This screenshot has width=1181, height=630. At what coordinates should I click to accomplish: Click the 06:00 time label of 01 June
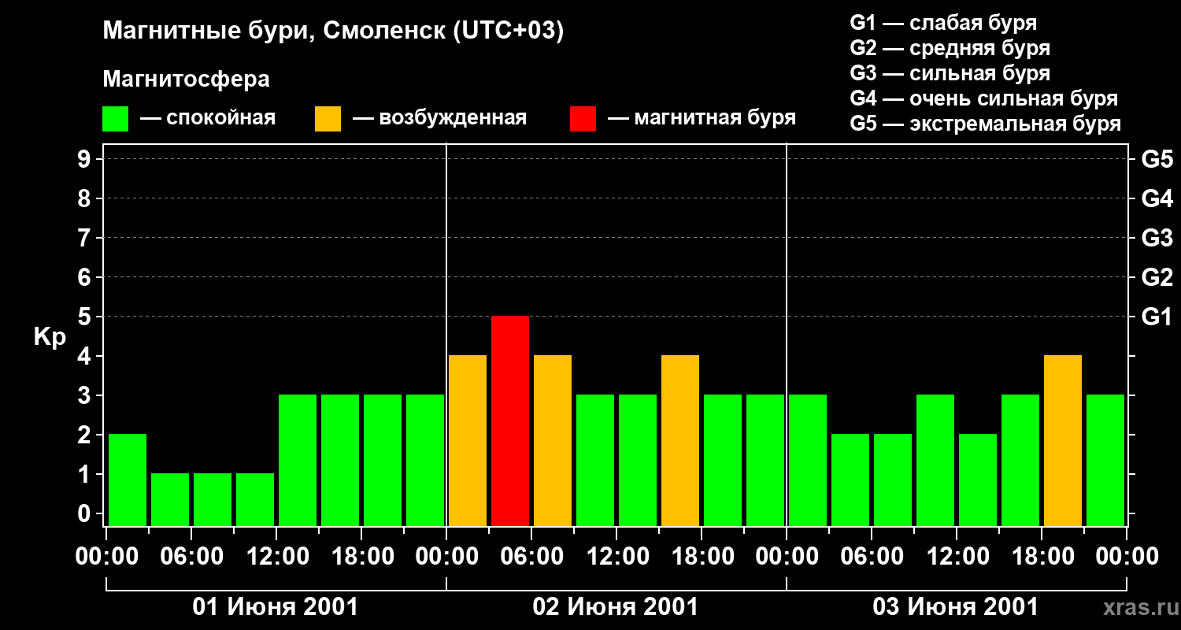coord(191,557)
